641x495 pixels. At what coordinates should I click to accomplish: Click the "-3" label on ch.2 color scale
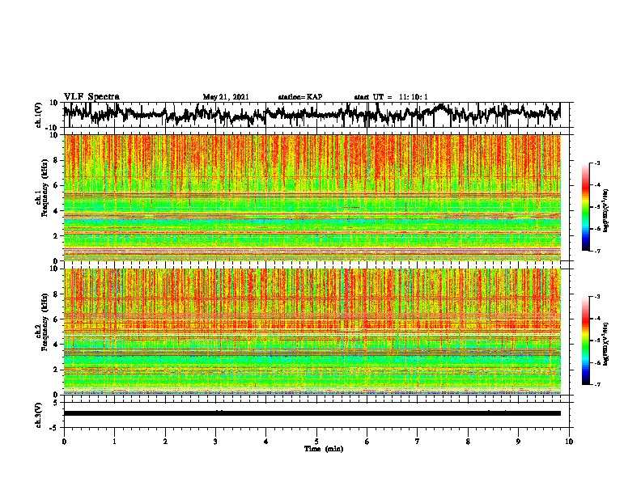tap(597, 297)
